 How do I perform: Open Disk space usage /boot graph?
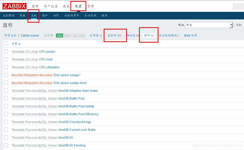tap(70, 83)
